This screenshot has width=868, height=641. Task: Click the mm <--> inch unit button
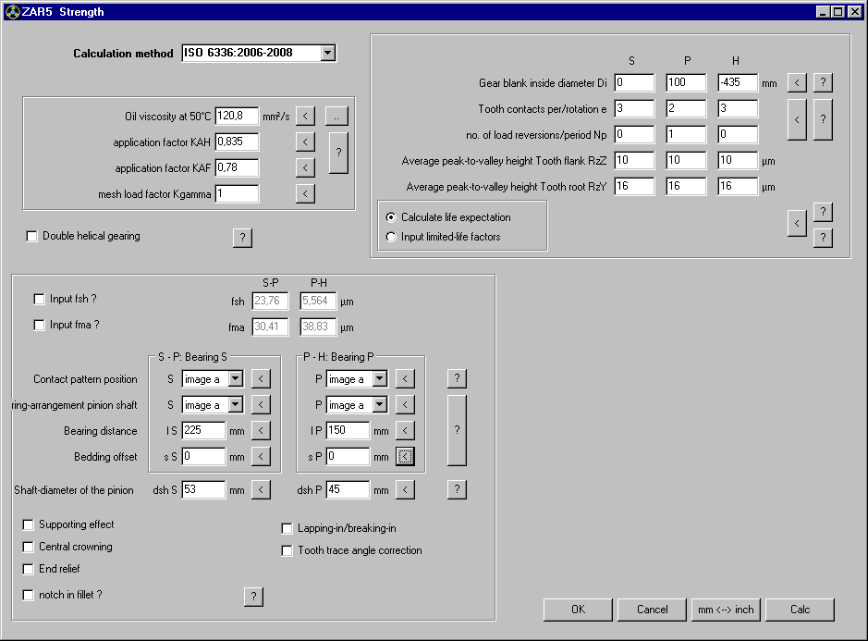[x=726, y=610]
